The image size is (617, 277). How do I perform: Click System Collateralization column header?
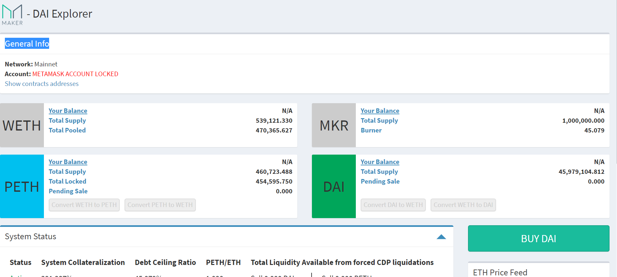[x=83, y=262]
